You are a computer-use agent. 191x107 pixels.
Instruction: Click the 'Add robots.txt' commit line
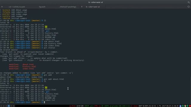pyautogui.click(x=13, y=12)
